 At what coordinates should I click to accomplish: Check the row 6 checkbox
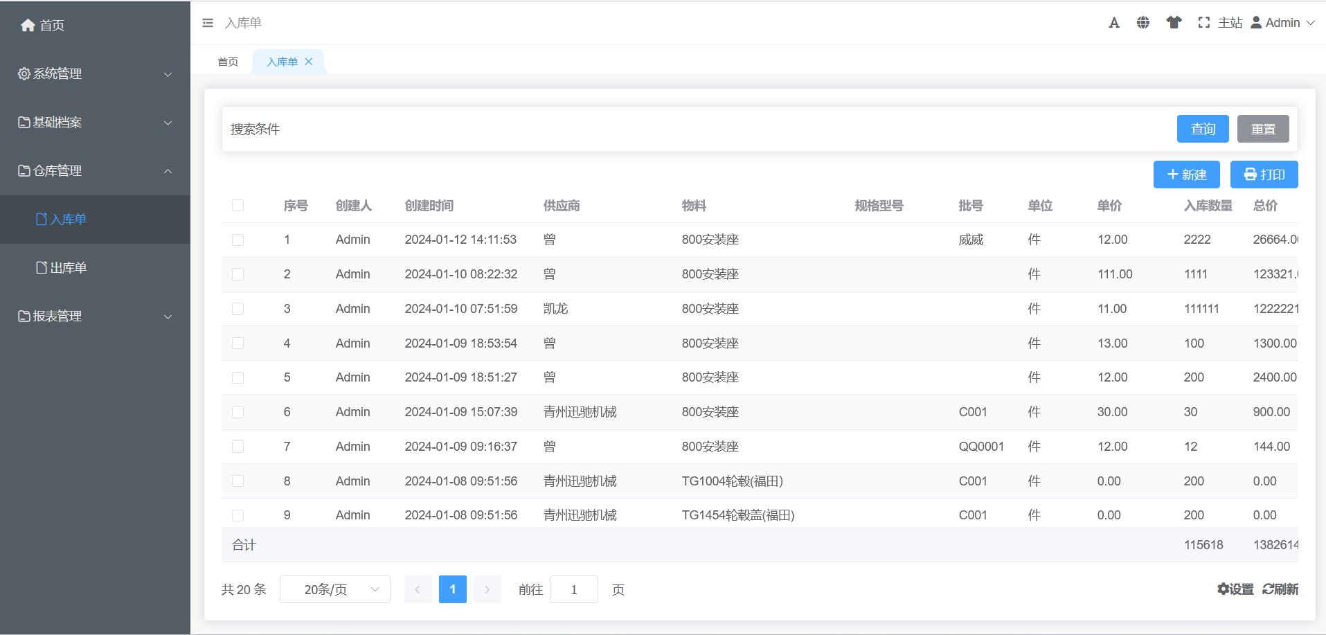[238, 412]
